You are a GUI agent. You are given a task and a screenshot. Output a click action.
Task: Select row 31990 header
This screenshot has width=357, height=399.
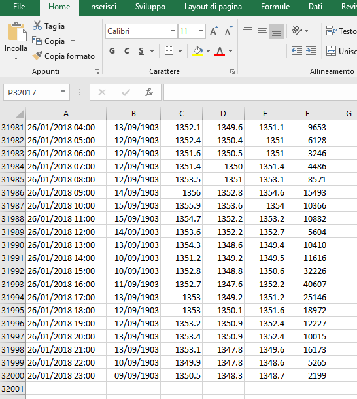(x=12, y=245)
